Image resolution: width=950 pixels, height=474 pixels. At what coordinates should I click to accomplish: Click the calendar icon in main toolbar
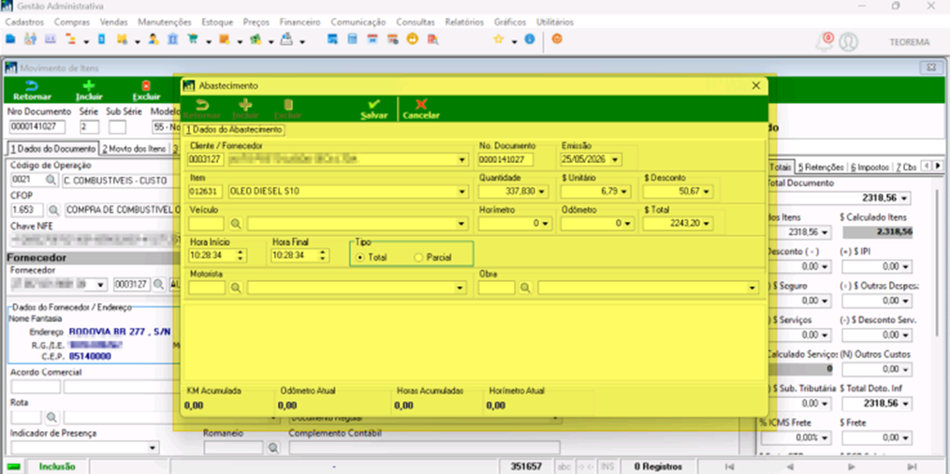373,39
